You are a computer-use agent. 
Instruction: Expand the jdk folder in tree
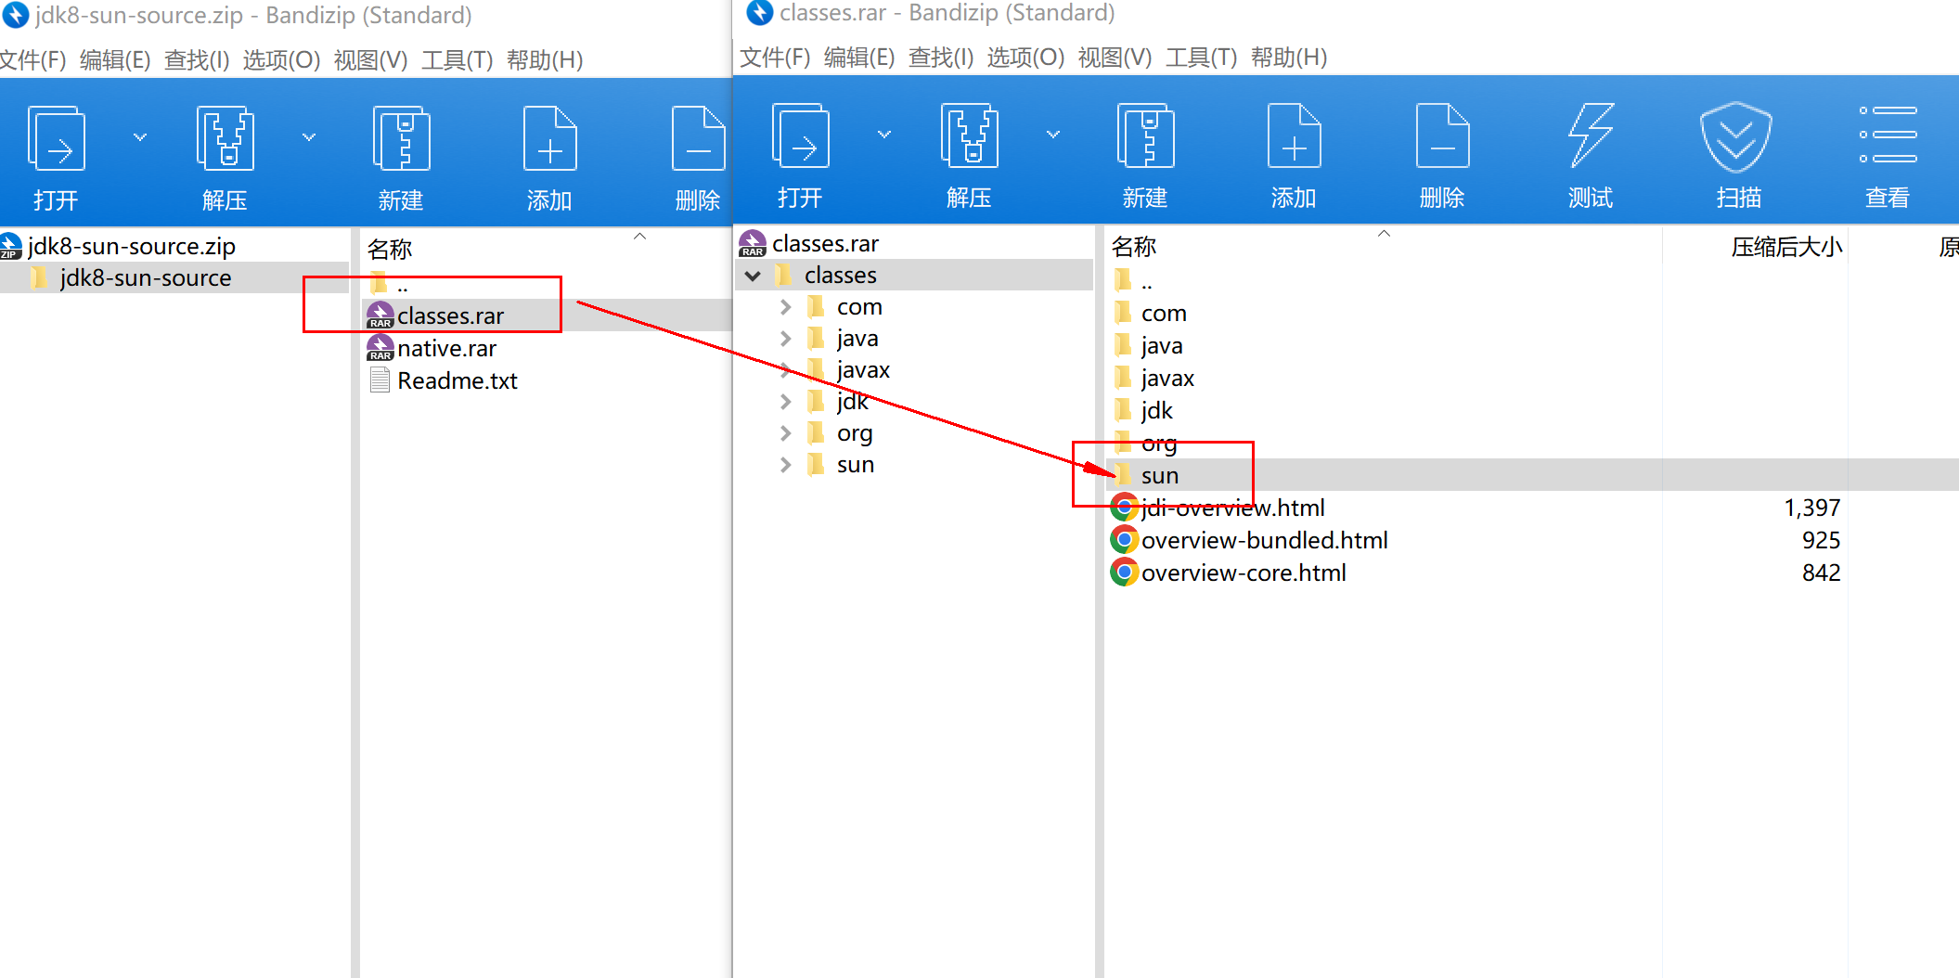tap(786, 402)
